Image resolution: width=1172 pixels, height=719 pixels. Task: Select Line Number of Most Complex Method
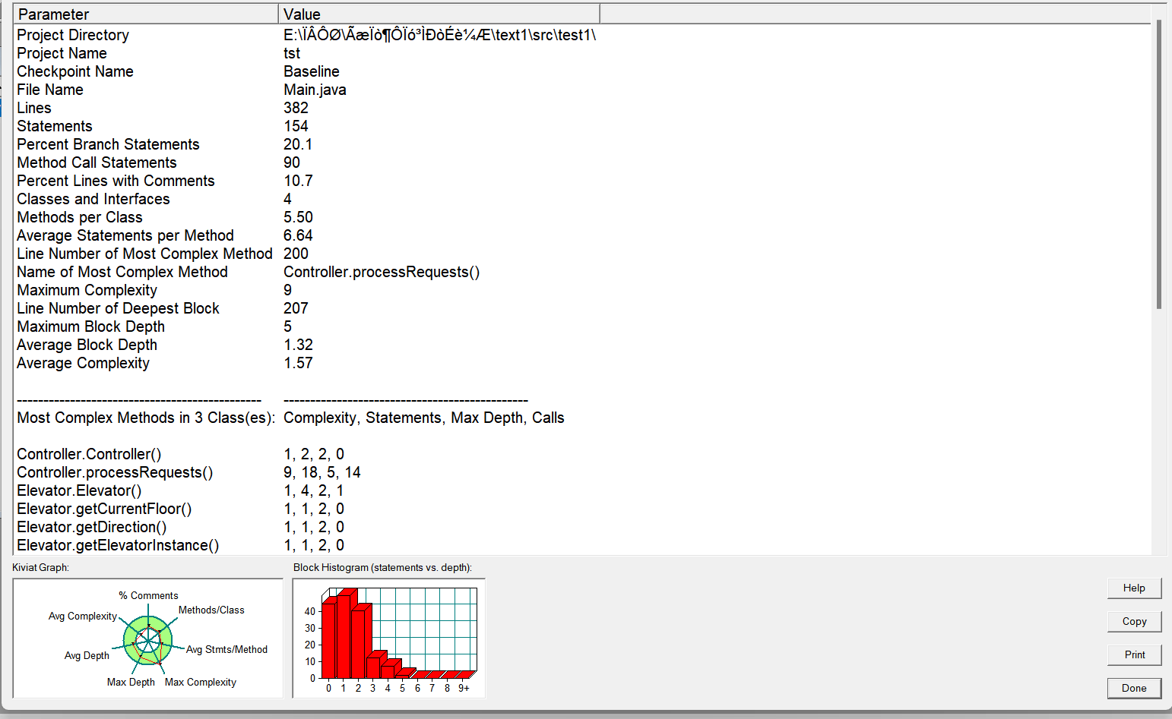(582, 254)
